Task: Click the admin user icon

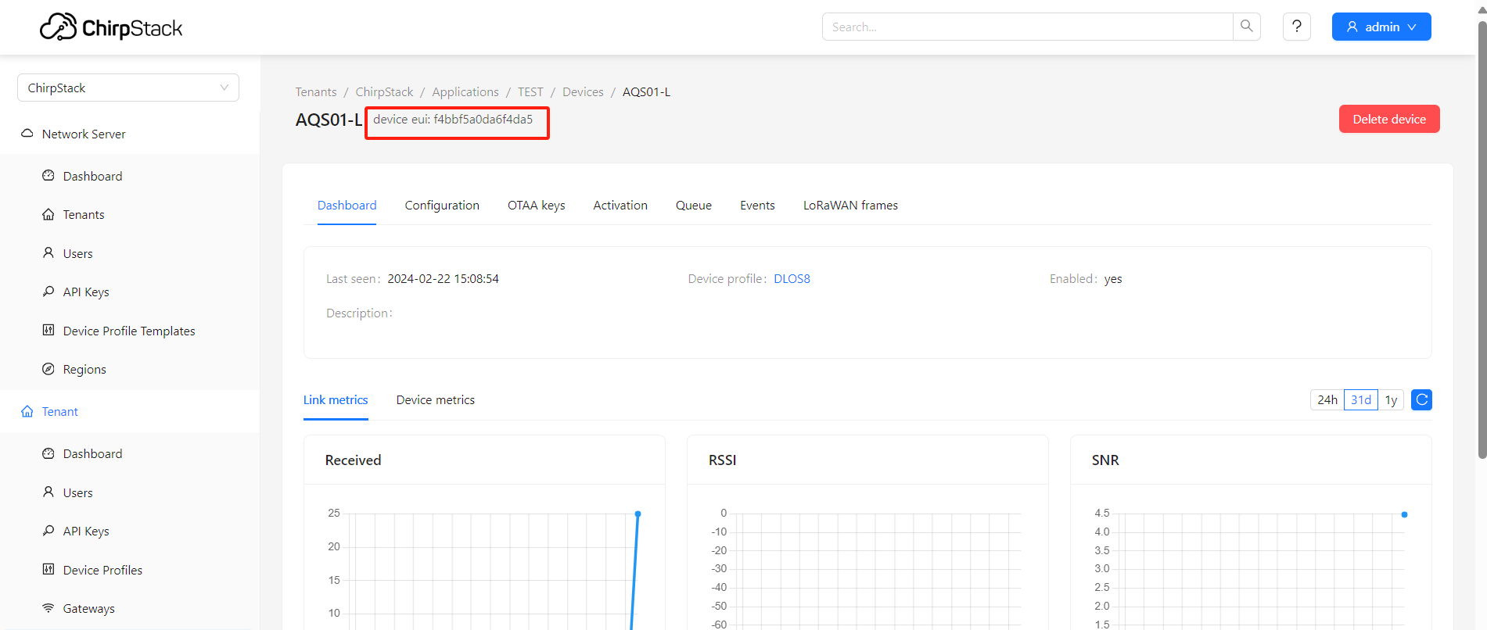Action: click(1352, 27)
